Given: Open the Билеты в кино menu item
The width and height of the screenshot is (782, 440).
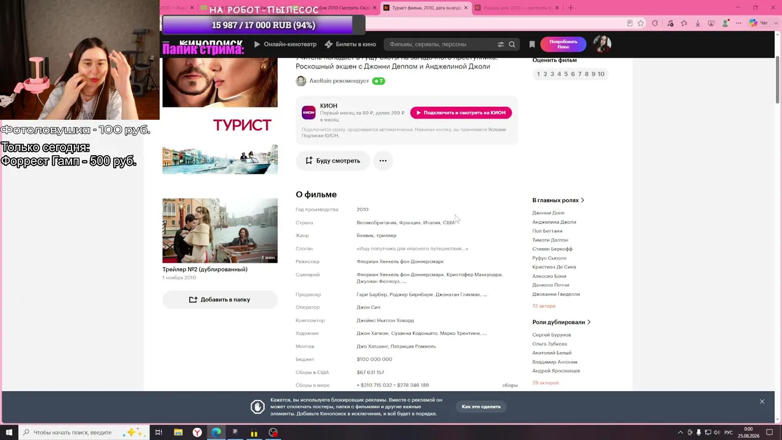Looking at the screenshot, I should (x=350, y=44).
